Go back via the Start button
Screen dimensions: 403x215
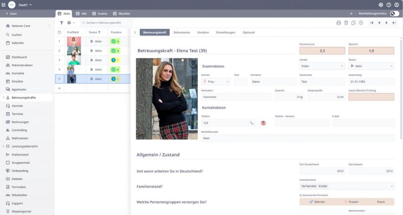coord(11,14)
